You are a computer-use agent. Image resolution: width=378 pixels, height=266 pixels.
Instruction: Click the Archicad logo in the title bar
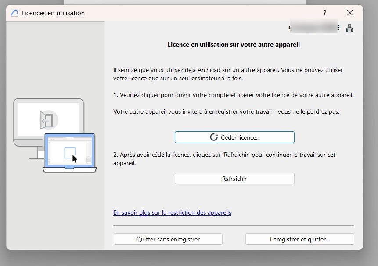[x=14, y=13]
